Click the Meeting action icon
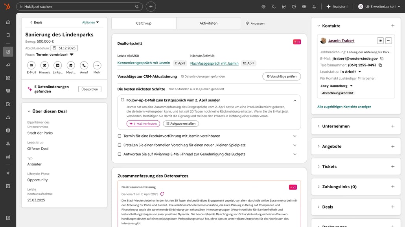Image resolution: width=405 pixels, height=227 pixels. coord(71,65)
